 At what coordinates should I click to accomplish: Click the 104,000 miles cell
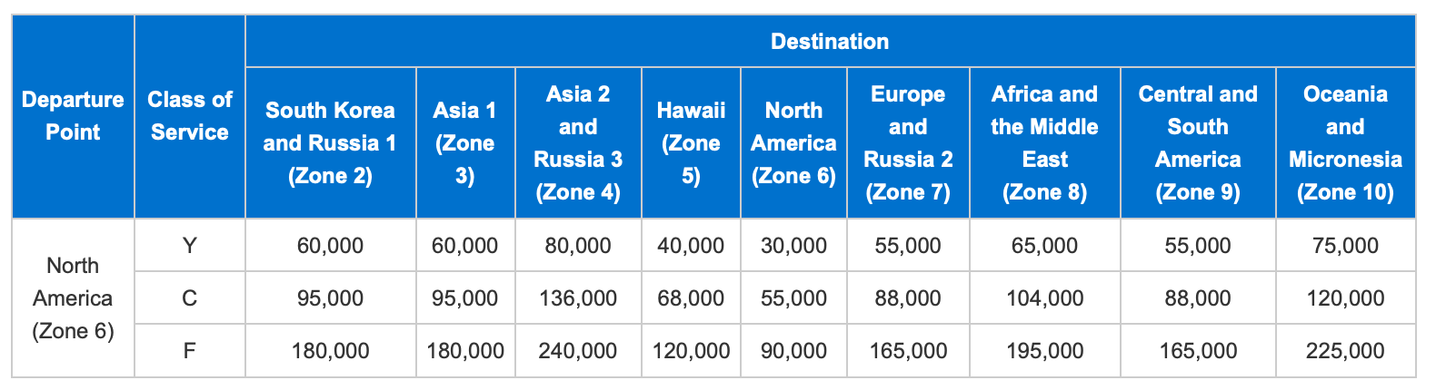(x=1044, y=297)
